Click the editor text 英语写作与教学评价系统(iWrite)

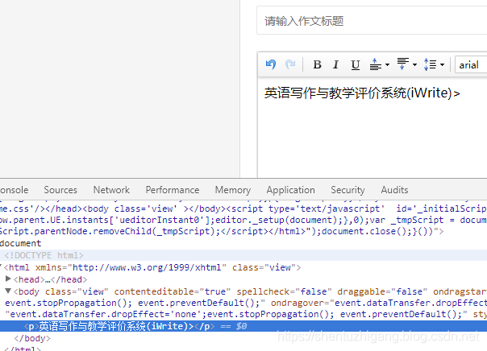358,93
